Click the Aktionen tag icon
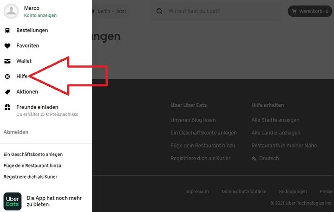 (x=7, y=92)
